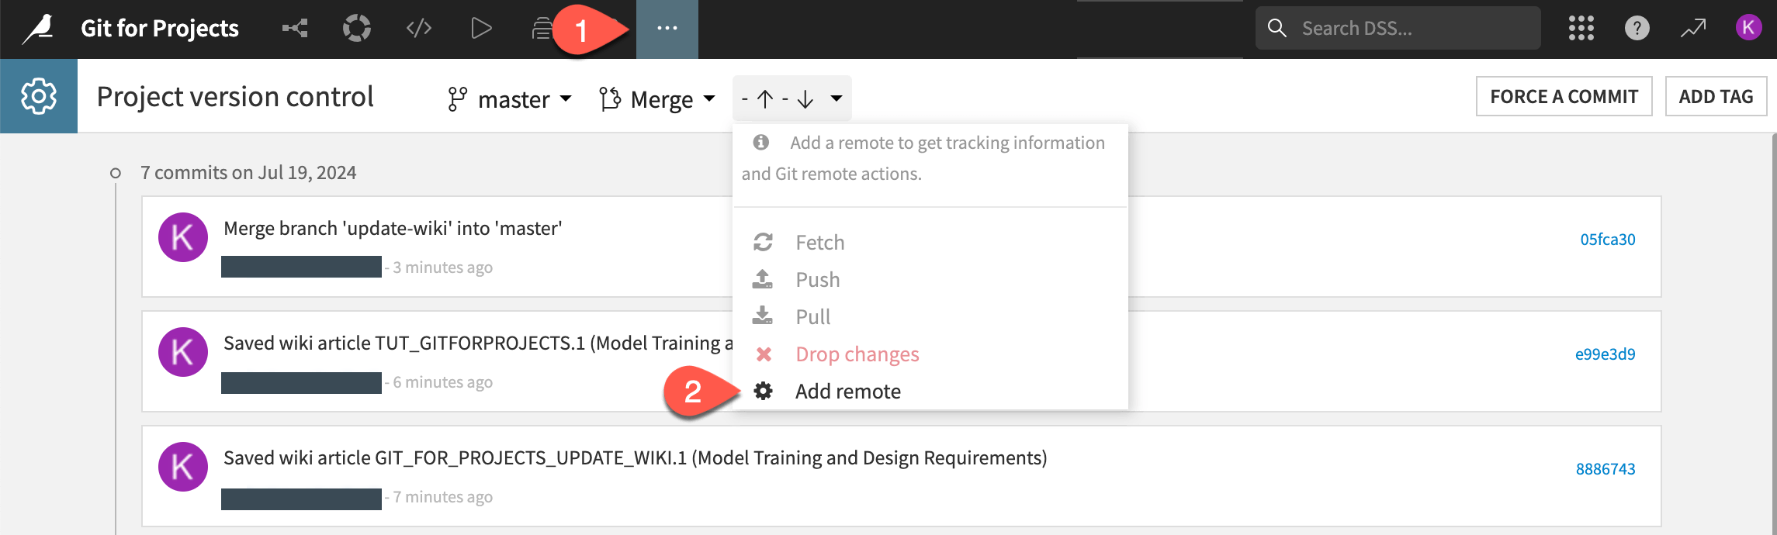This screenshot has height=535, width=1777.
Task: Open commit hash e99e3d9 link
Action: [1606, 354]
